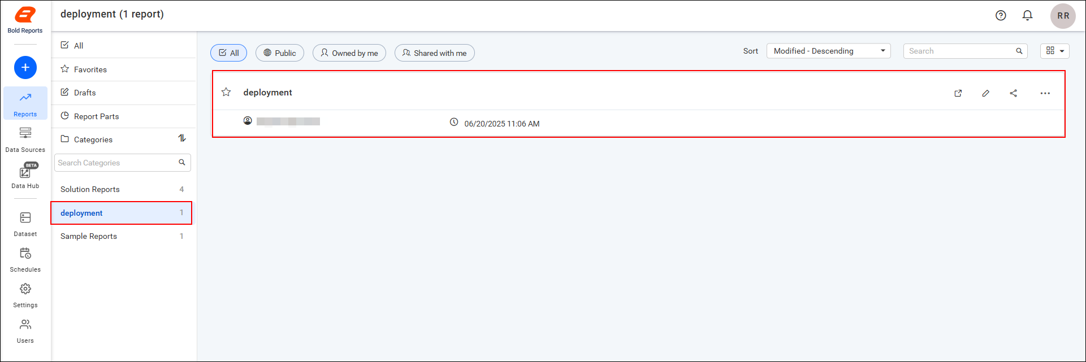Open the grid view layout dropdown
This screenshot has width=1086, height=362.
click(x=1055, y=51)
